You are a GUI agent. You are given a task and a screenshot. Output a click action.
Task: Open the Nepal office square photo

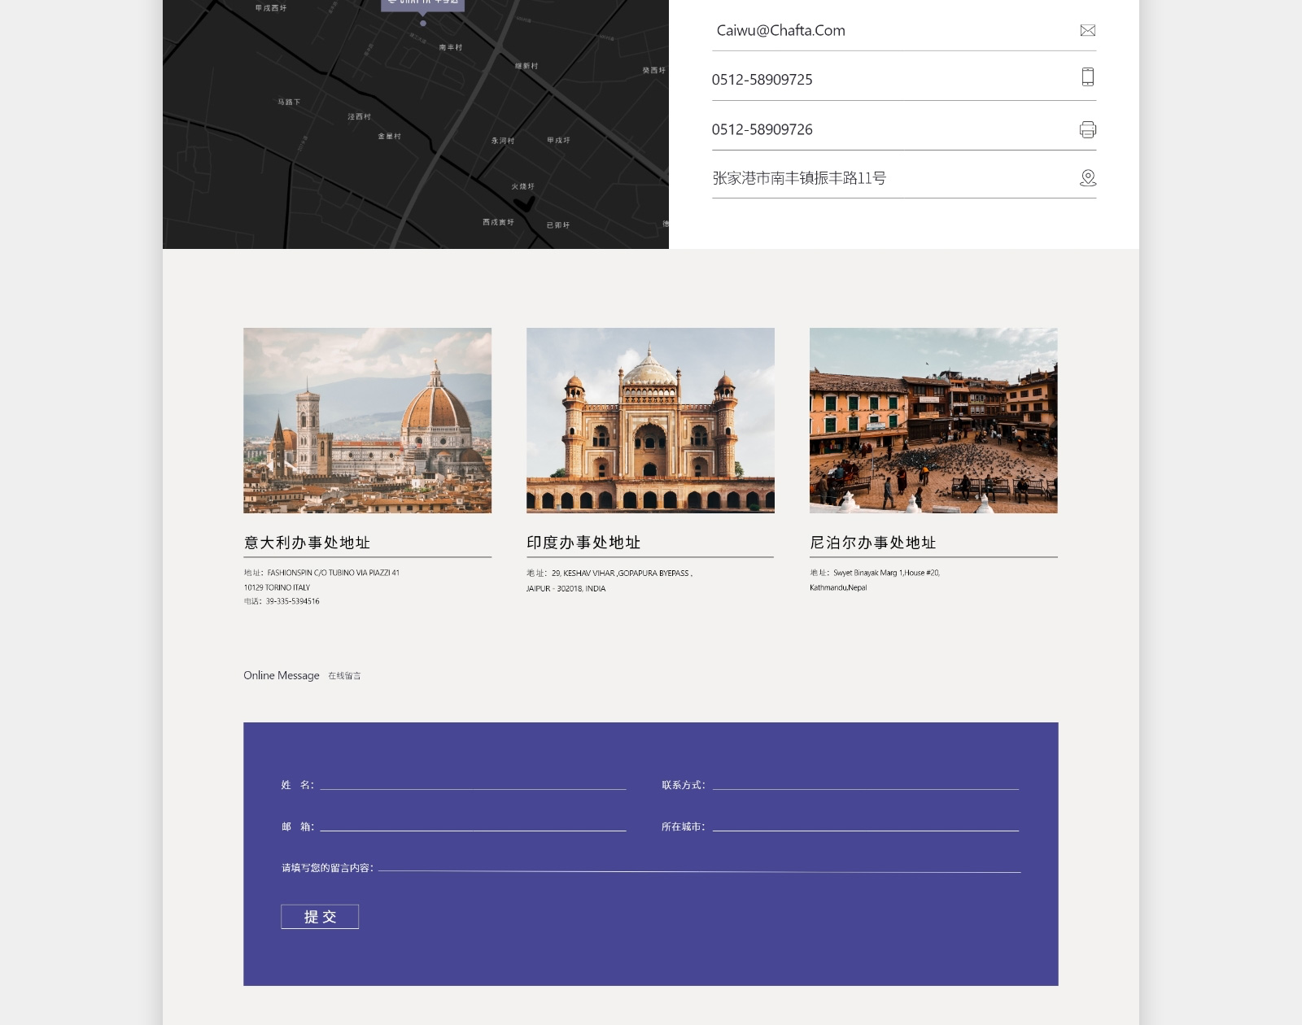click(x=933, y=421)
